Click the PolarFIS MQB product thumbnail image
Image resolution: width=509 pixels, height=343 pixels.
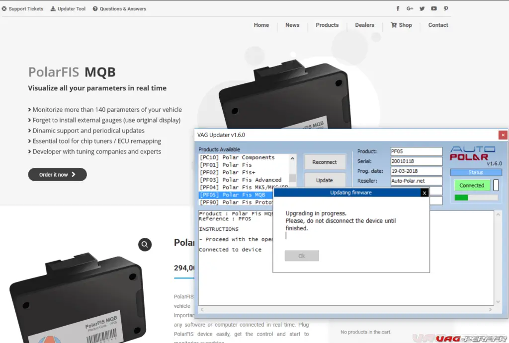coord(78,298)
